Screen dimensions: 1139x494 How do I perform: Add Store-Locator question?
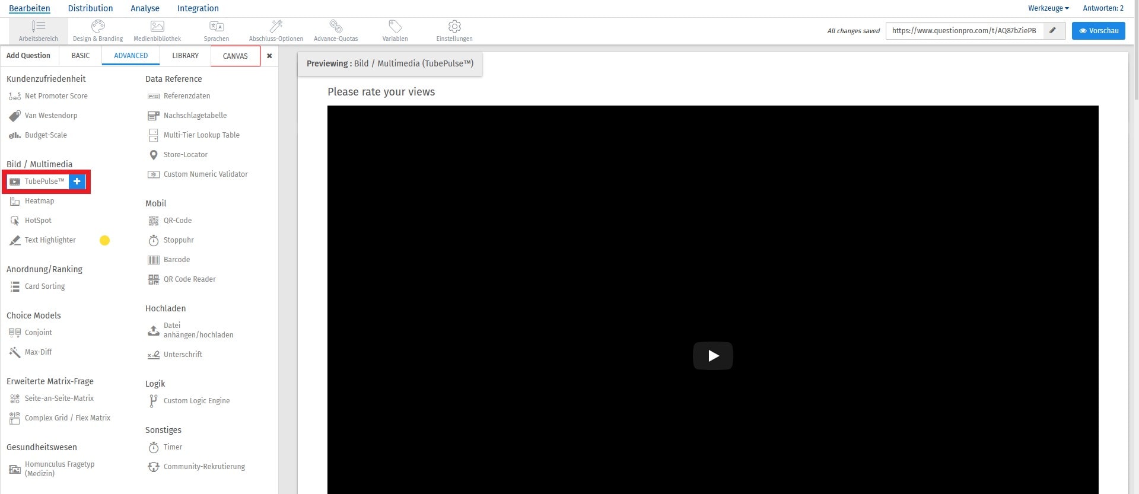pos(178,155)
